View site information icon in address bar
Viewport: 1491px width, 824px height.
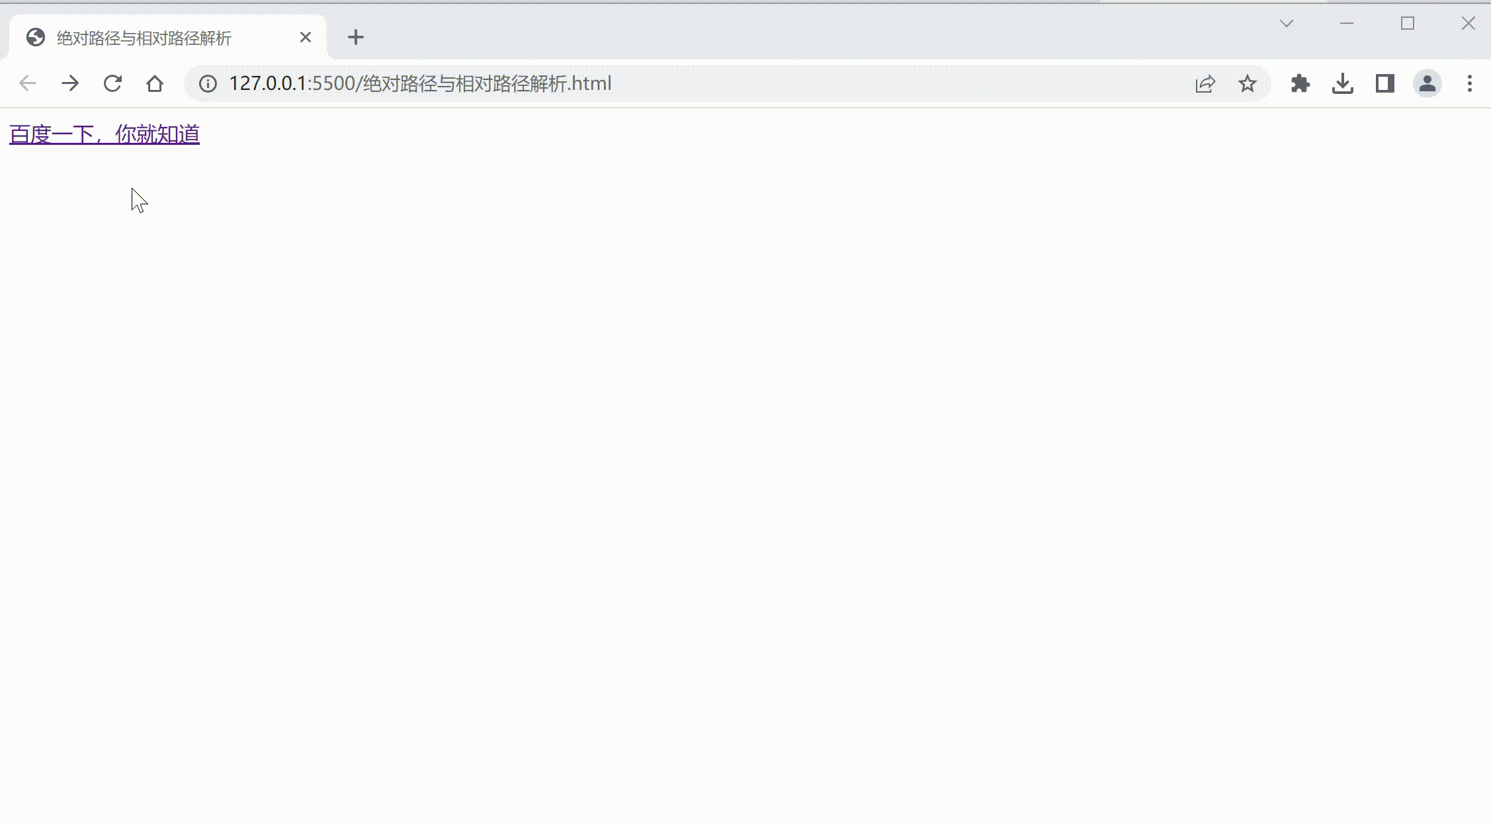(208, 83)
